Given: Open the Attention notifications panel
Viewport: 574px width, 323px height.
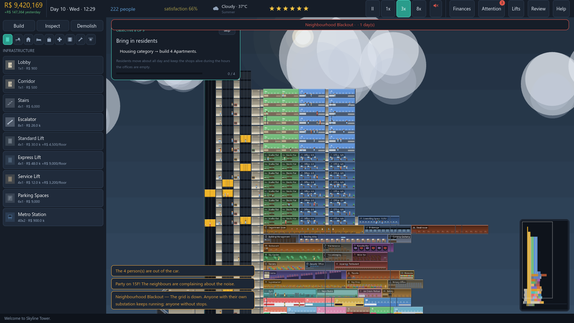Looking at the screenshot, I should 491,9.
